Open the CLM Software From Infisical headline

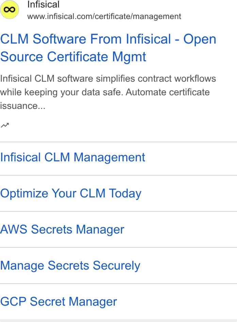pyautogui.click(x=108, y=48)
